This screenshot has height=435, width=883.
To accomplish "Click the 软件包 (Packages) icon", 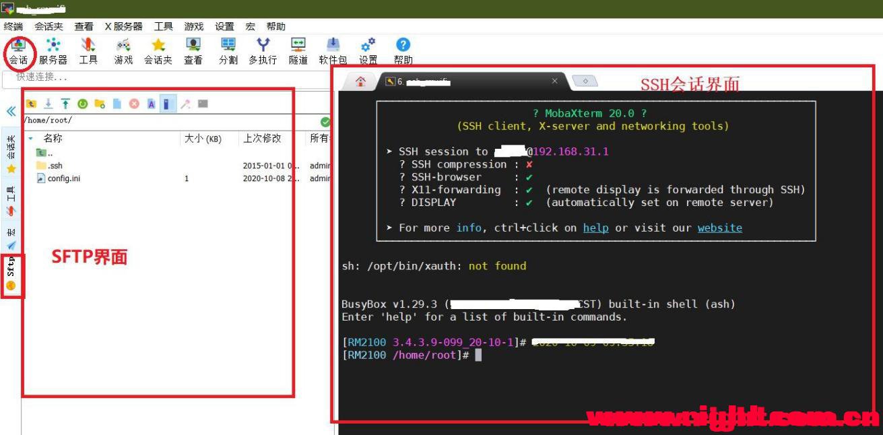I will pos(333,51).
